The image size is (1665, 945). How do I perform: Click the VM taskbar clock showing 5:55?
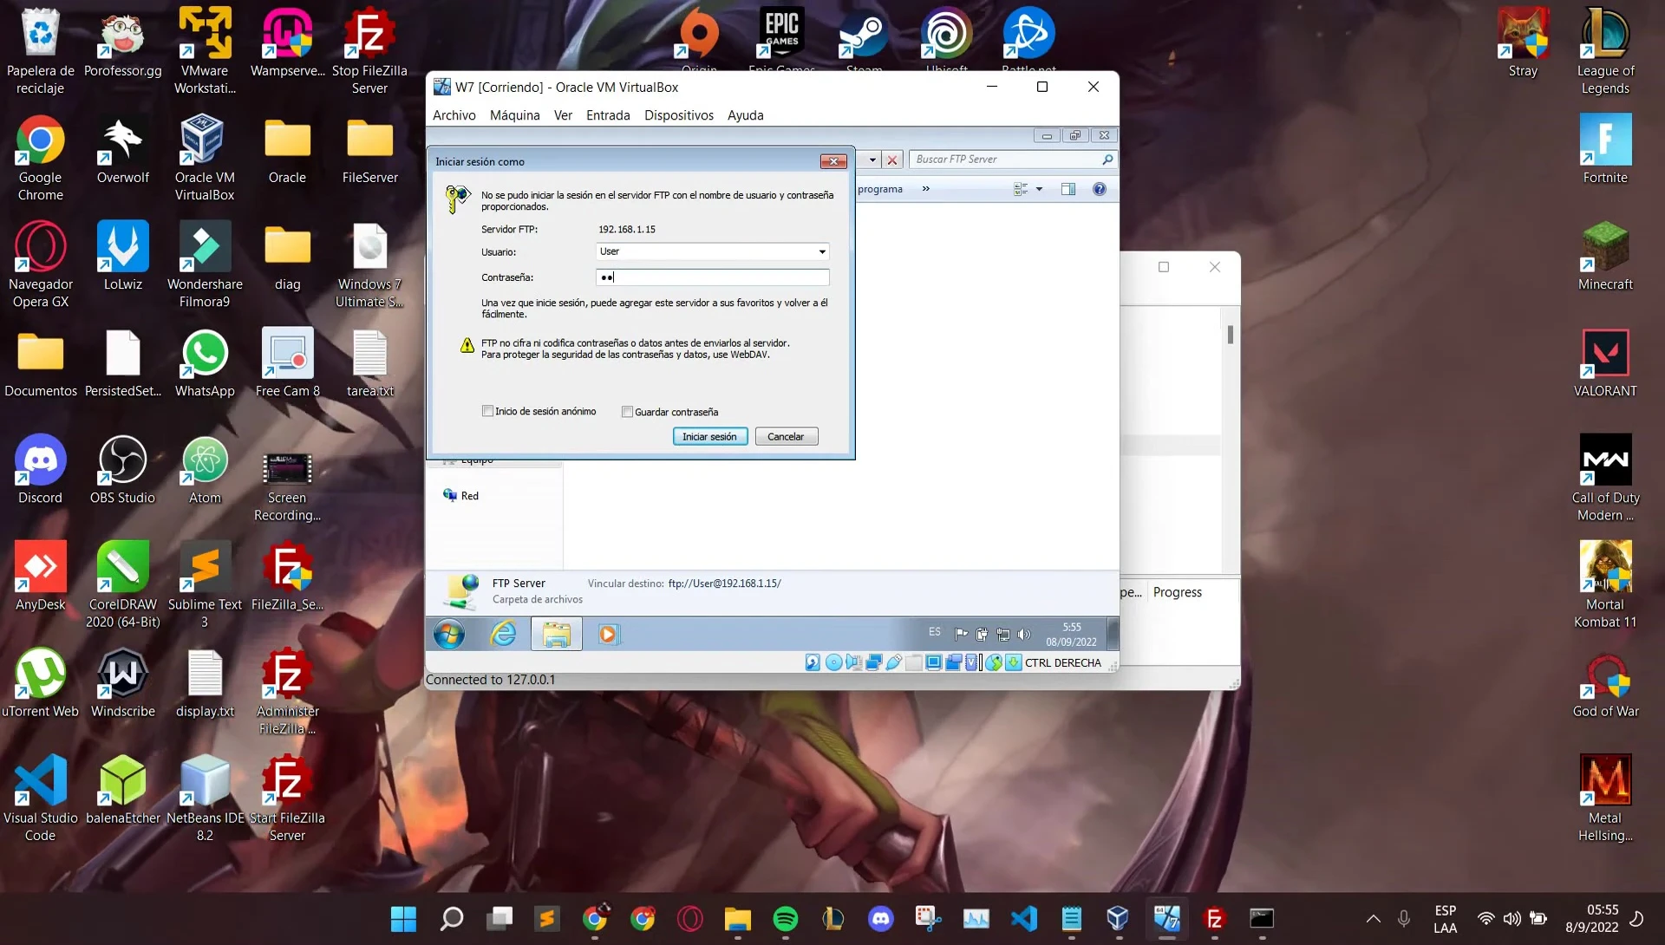[x=1071, y=635]
